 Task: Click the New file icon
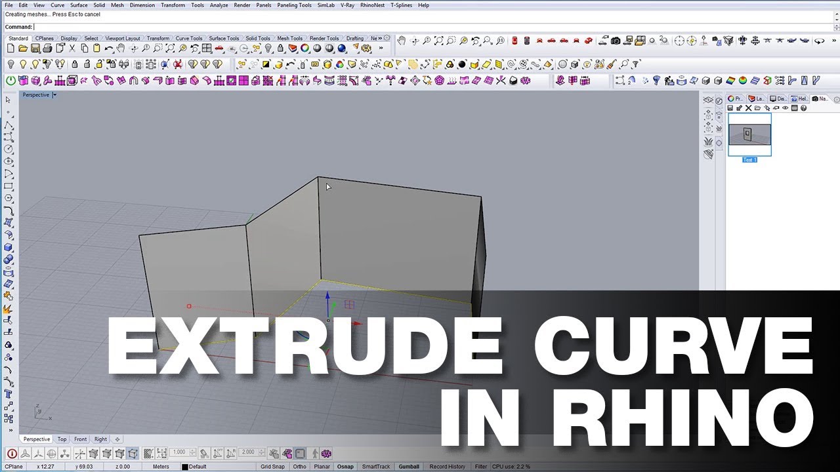[10, 48]
